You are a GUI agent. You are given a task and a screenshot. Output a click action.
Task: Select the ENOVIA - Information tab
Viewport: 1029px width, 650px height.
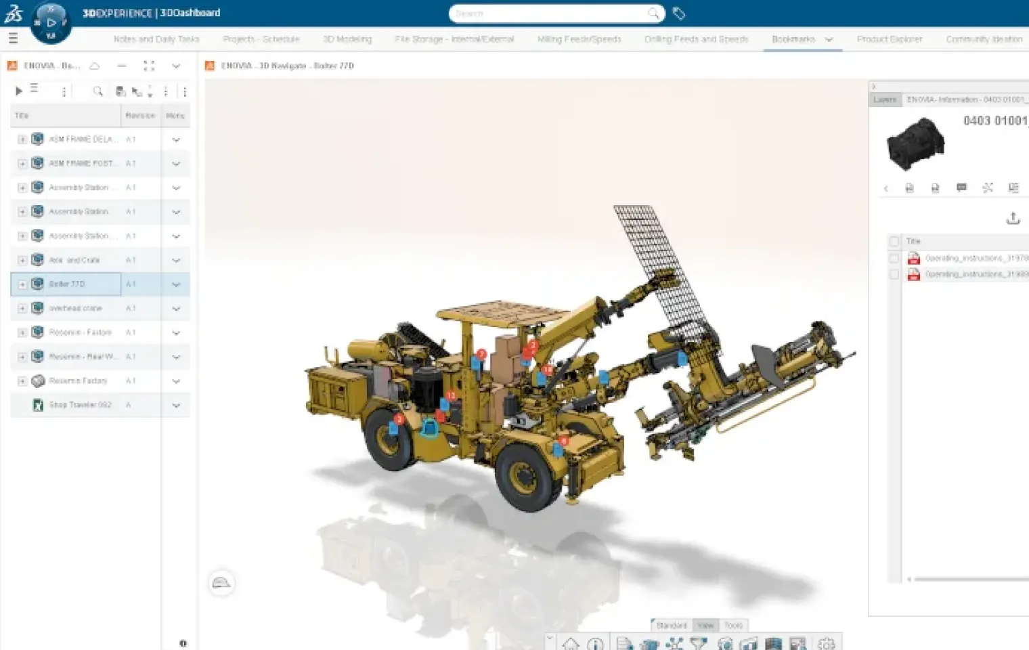coord(967,100)
